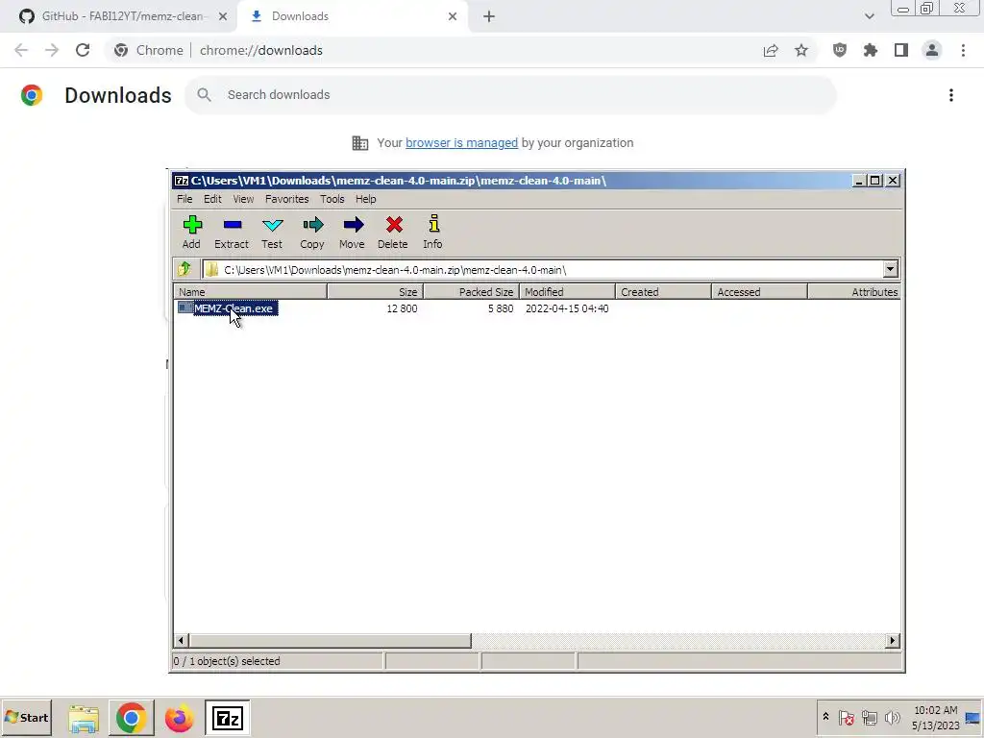Open a new Chrome tab
The width and height of the screenshot is (984, 738).
click(x=489, y=17)
